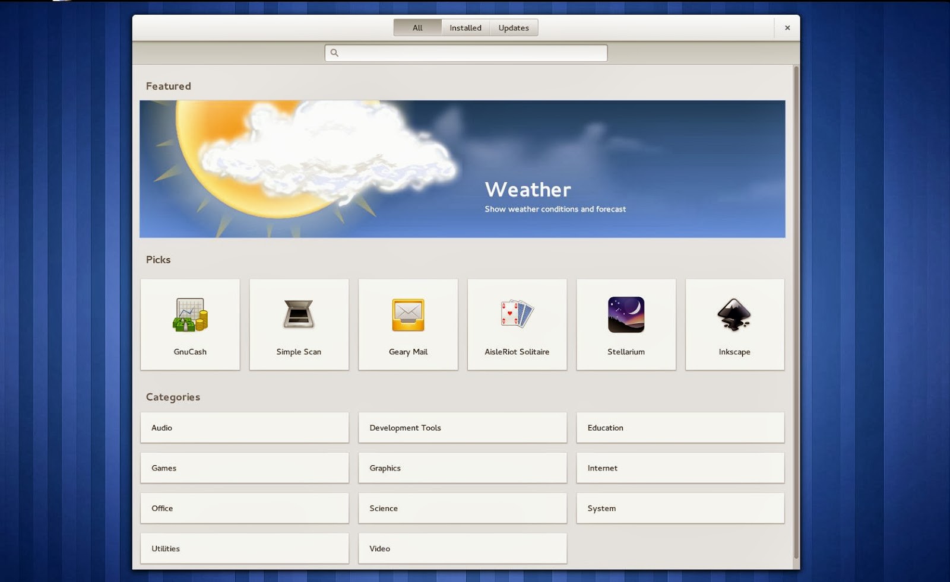Open the GnuCash app icon
This screenshot has width=950, height=582.
click(x=190, y=314)
